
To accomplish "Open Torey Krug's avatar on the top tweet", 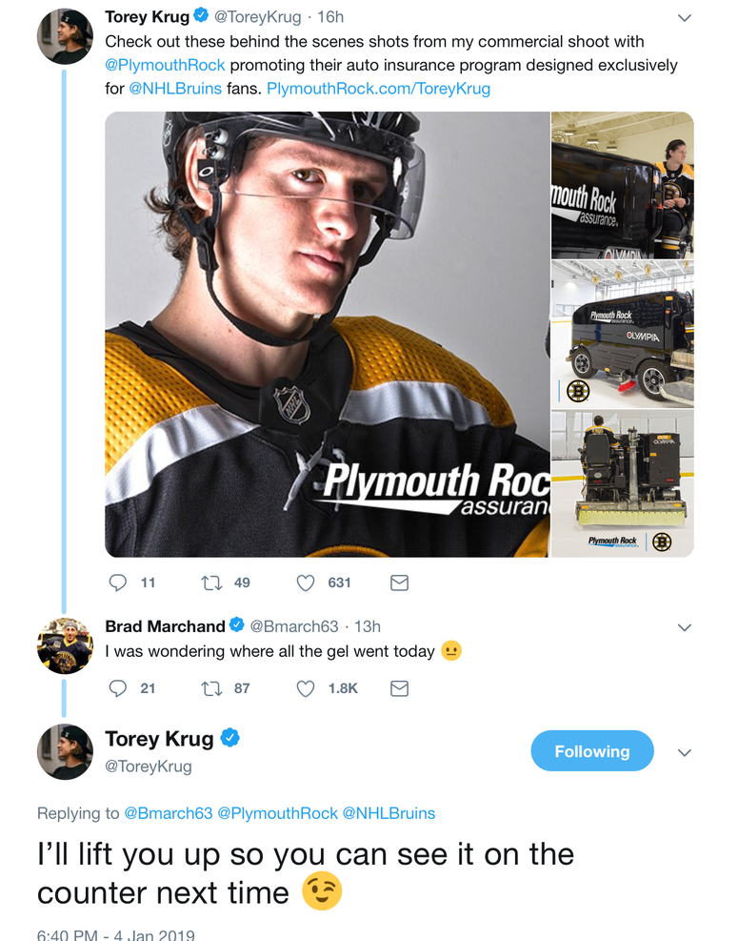I will (65, 36).
